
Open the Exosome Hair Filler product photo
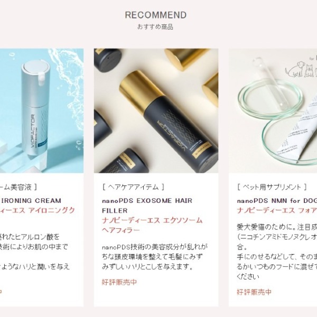pyautogui.click(x=156, y=110)
